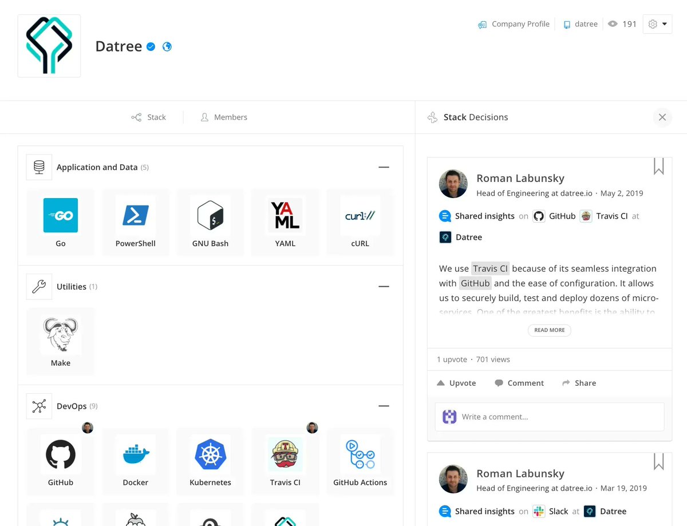Open the GitHub Actions tool icon
Viewport: 687px width, 526px height.
[x=360, y=454]
